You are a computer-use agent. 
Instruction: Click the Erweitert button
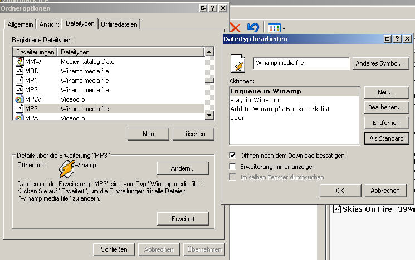tap(183, 218)
